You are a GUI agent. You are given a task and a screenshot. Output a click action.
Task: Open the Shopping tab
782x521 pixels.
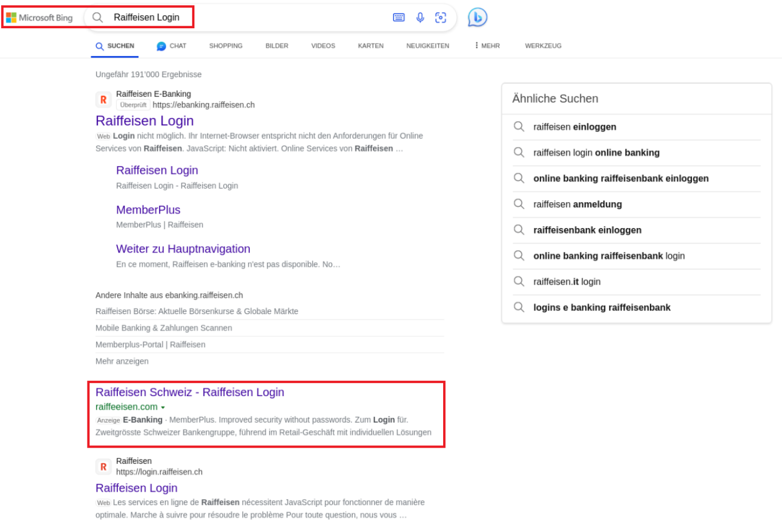[x=226, y=46]
